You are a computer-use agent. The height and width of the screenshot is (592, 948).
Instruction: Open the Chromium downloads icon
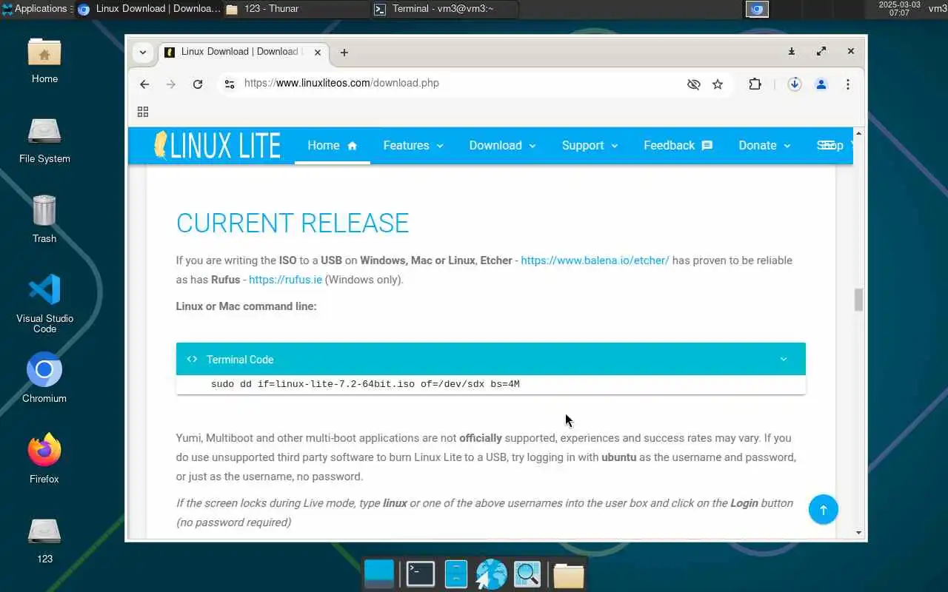pos(795,84)
